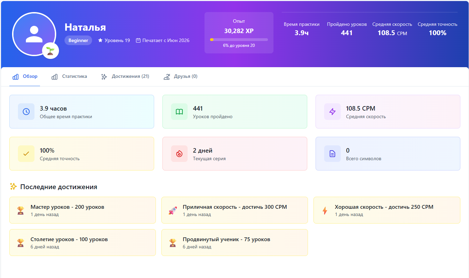
Task: Click the header Время практики 3.9ч stat
Action: tap(302, 29)
